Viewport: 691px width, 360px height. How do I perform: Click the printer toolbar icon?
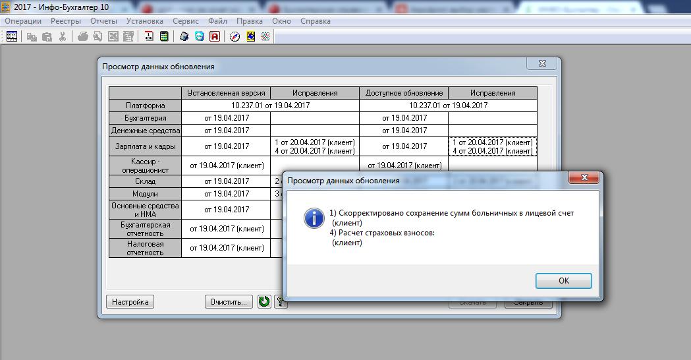[82, 37]
